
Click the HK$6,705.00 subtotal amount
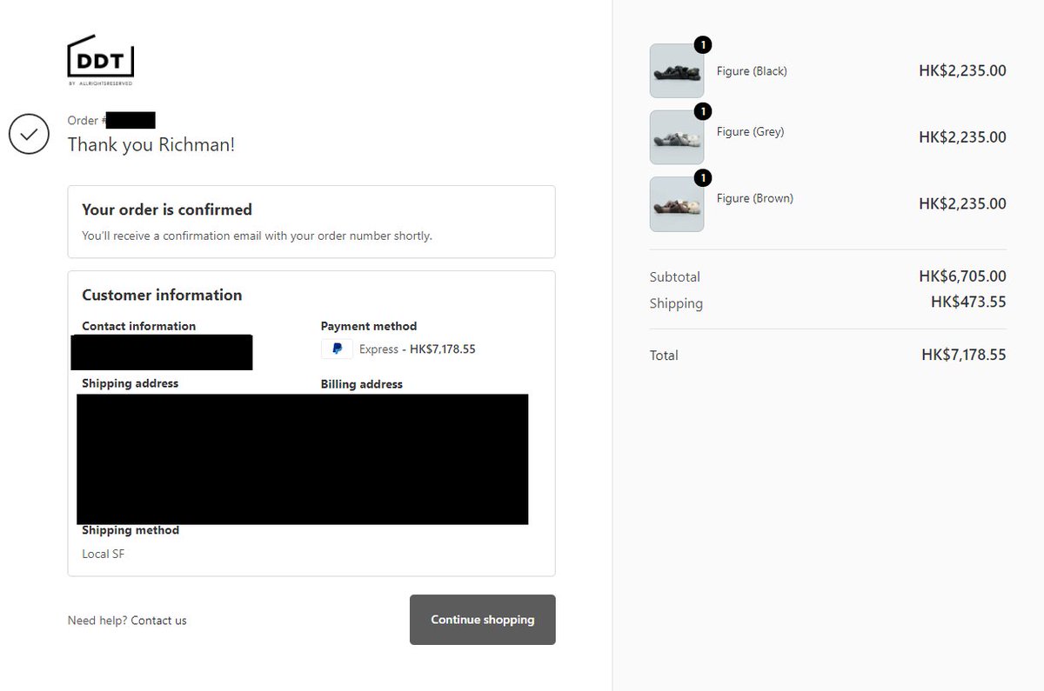click(962, 276)
